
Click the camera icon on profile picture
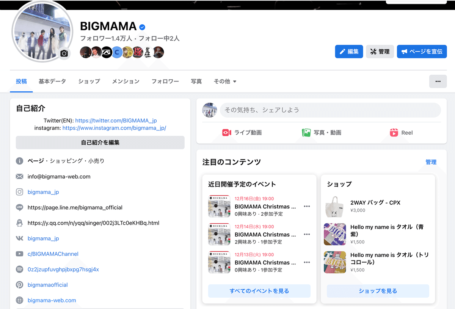64,53
